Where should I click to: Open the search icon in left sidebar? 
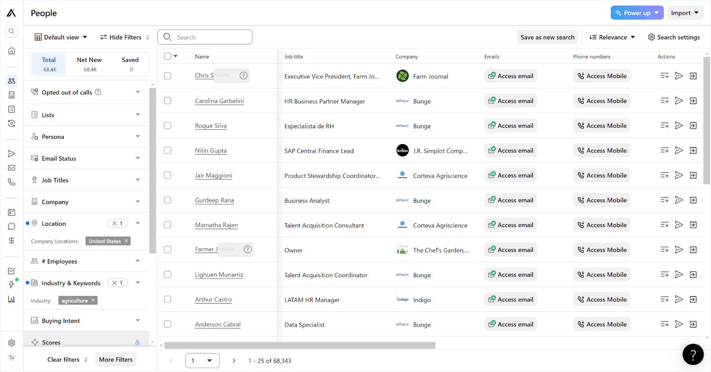(x=12, y=31)
